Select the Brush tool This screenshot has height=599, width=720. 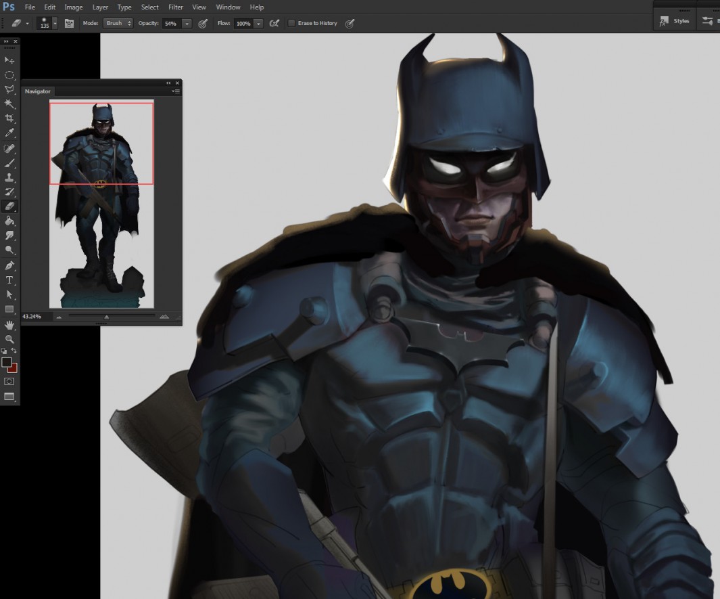pyautogui.click(x=9, y=163)
